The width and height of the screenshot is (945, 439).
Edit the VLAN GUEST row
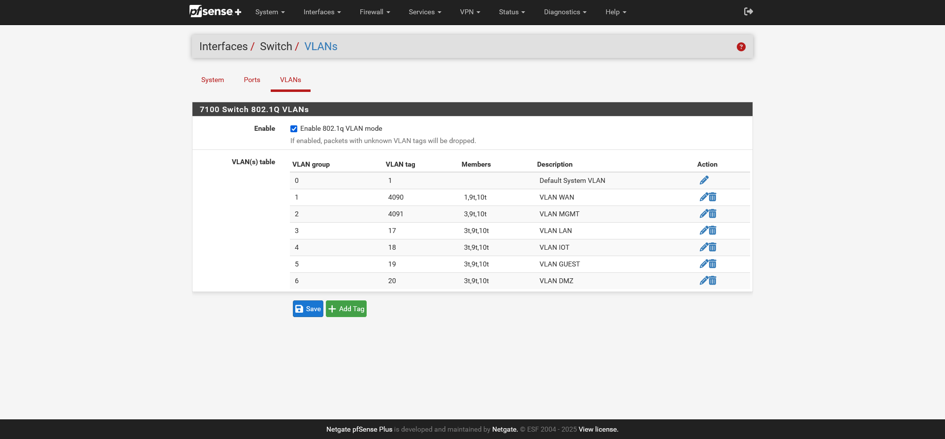pyautogui.click(x=704, y=264)
